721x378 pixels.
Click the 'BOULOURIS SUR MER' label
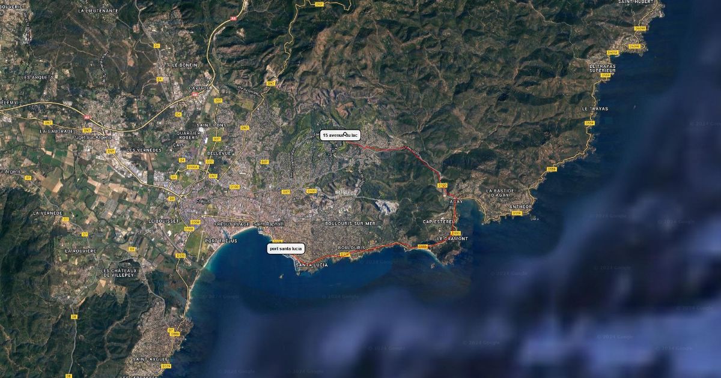click(350, 223)
